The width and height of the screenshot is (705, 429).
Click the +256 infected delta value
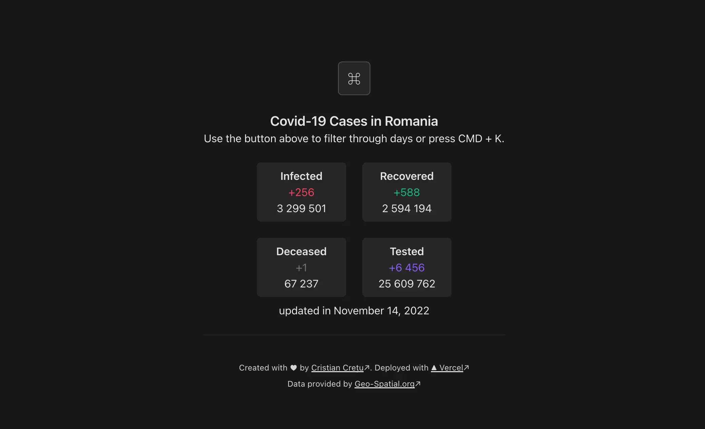(x=301, y=192)
